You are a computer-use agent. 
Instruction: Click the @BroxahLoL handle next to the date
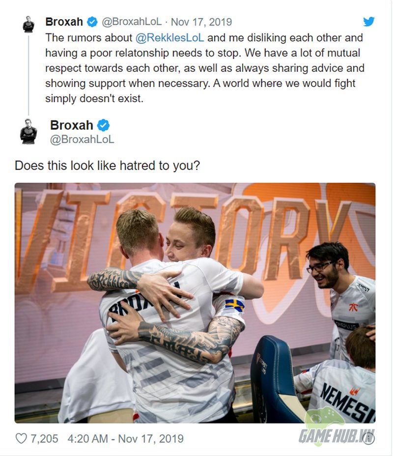[x=132, y=22]
